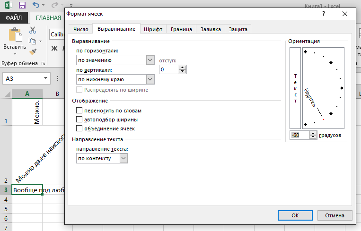361x231 pixels.
Task: Switch to the Шрифт tab
Action: click(153, 29)
